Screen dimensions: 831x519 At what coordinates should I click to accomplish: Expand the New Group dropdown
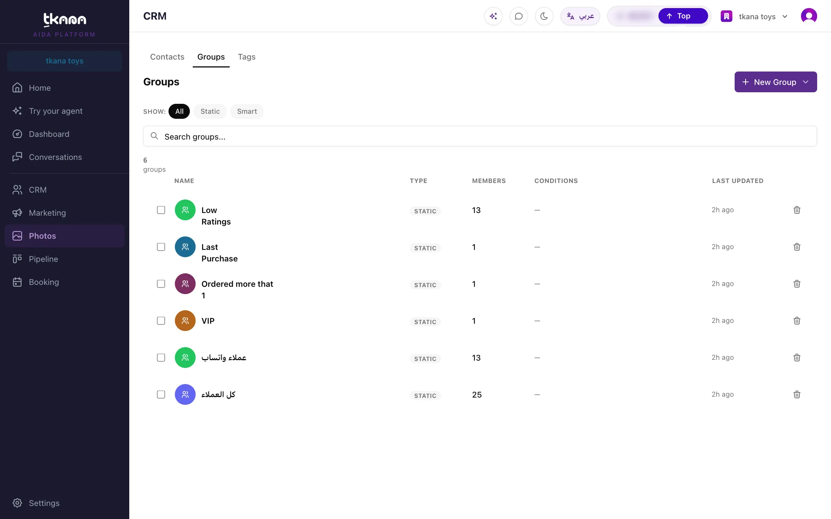[x=776, y=82]
